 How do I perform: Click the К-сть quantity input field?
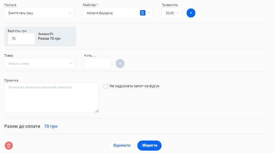coord(97,64)
